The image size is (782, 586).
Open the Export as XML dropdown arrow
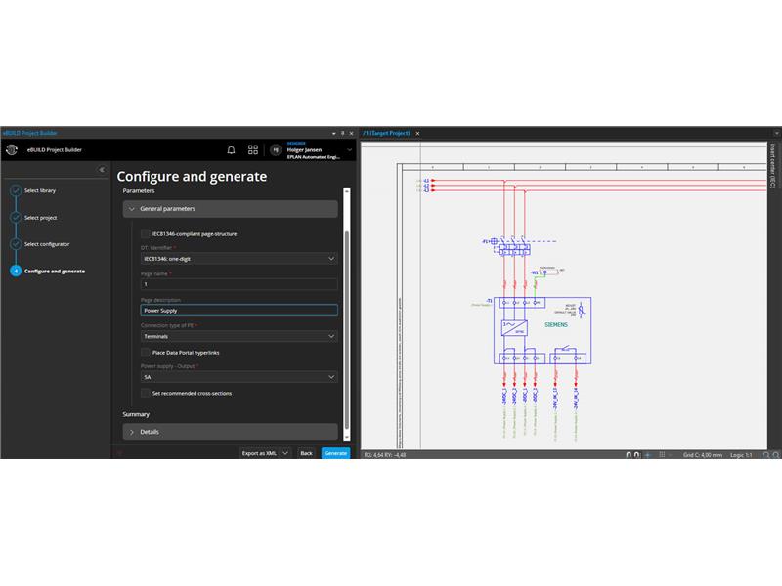tap(285, 453)
